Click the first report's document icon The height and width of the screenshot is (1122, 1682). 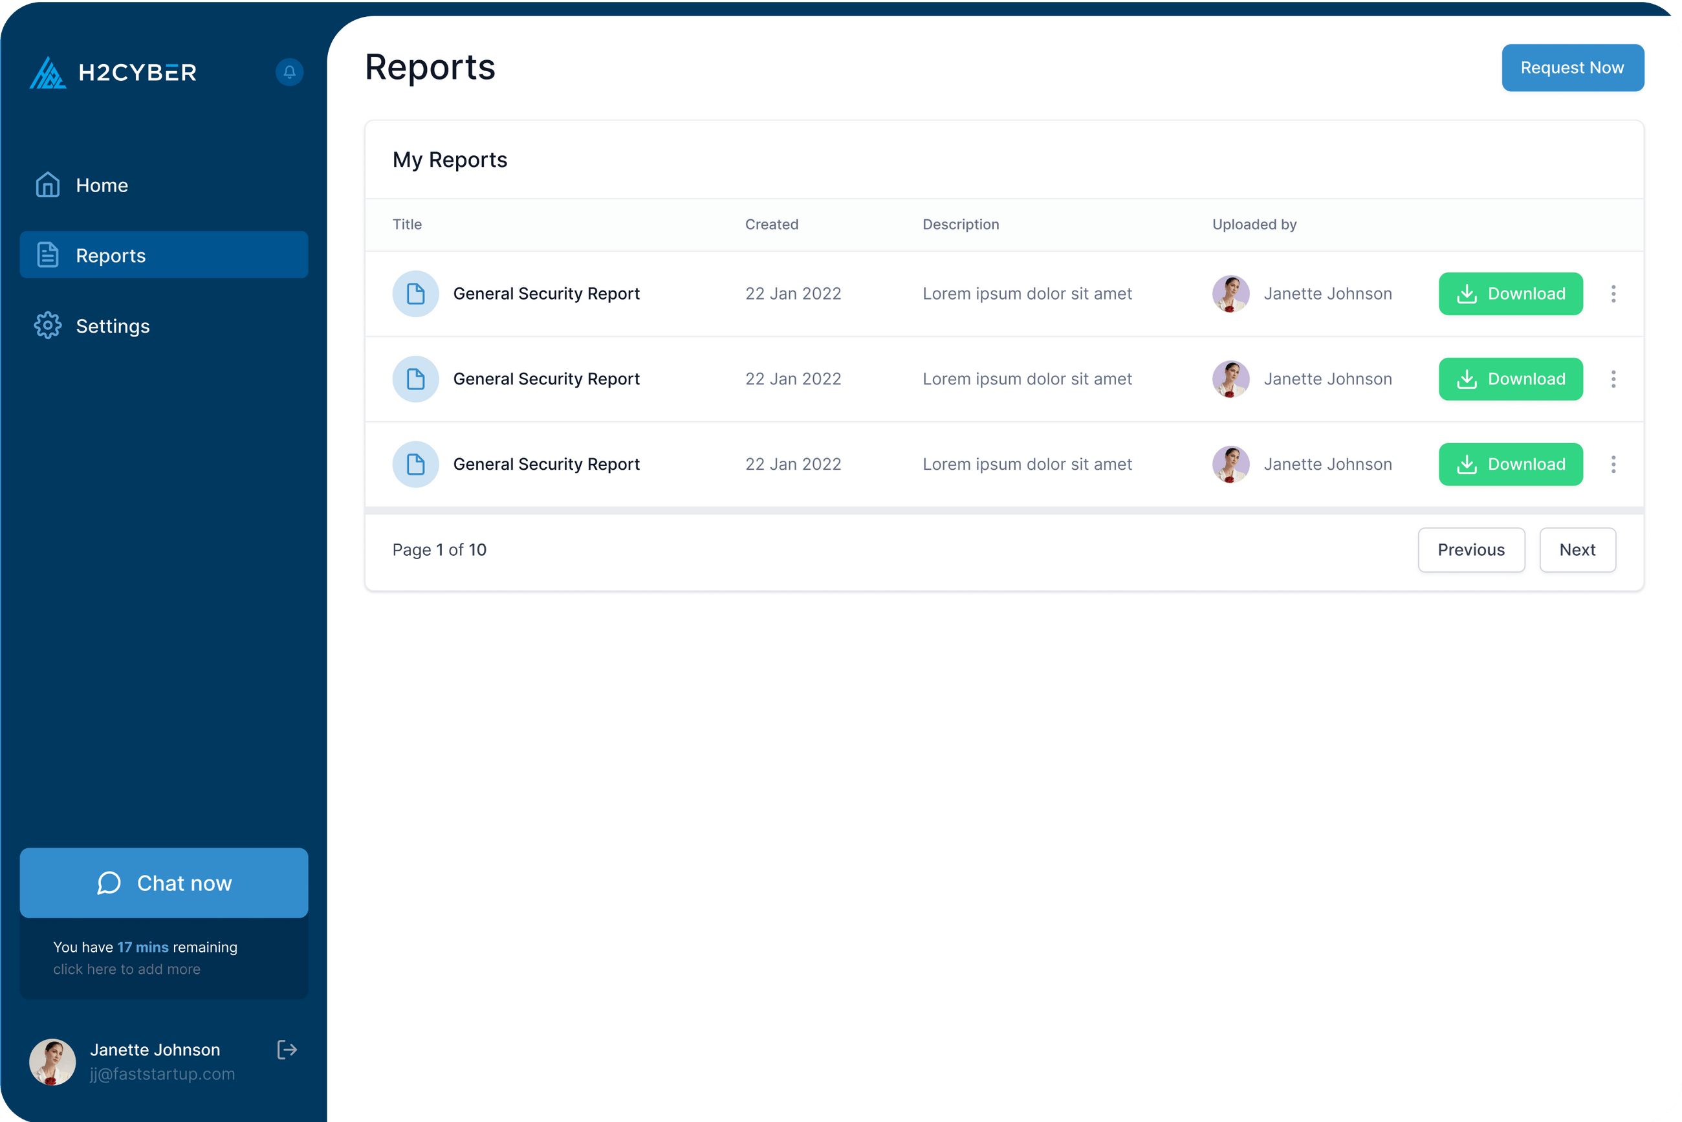(415, 293)
